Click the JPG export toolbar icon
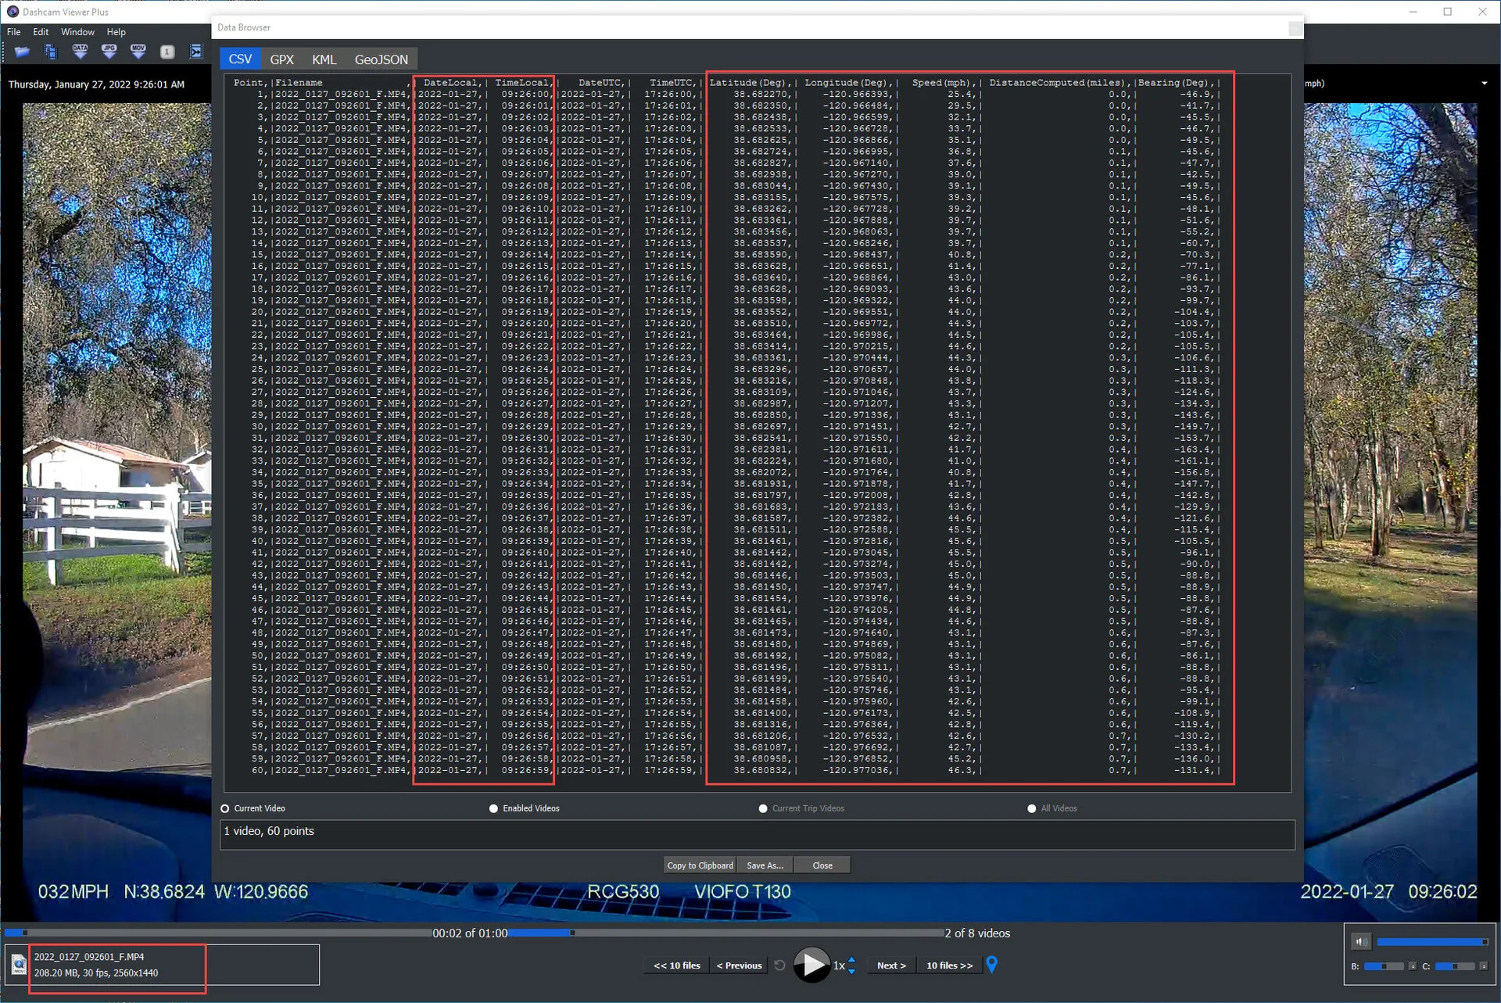This screenshot has height=1003, width=1501. (109, 52)
